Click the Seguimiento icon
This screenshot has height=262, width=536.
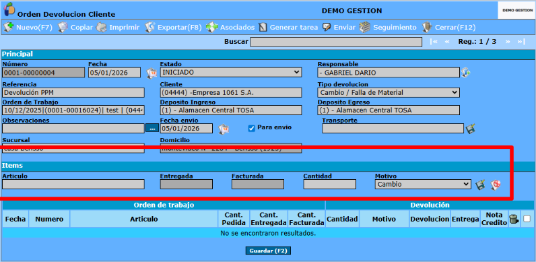tap(365, 27)
